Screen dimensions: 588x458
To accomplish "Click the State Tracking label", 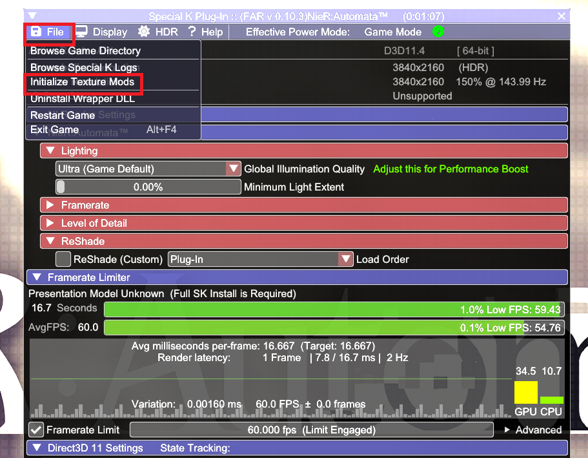I will (195, 448).
